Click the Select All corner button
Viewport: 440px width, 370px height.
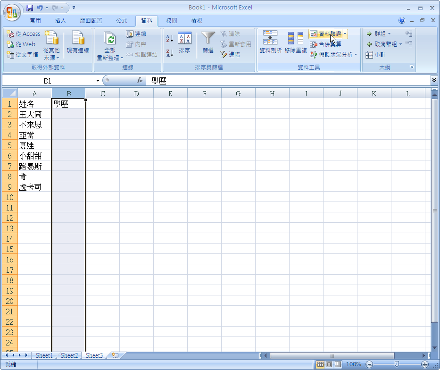pyautogui.click(x=10, y=93)
